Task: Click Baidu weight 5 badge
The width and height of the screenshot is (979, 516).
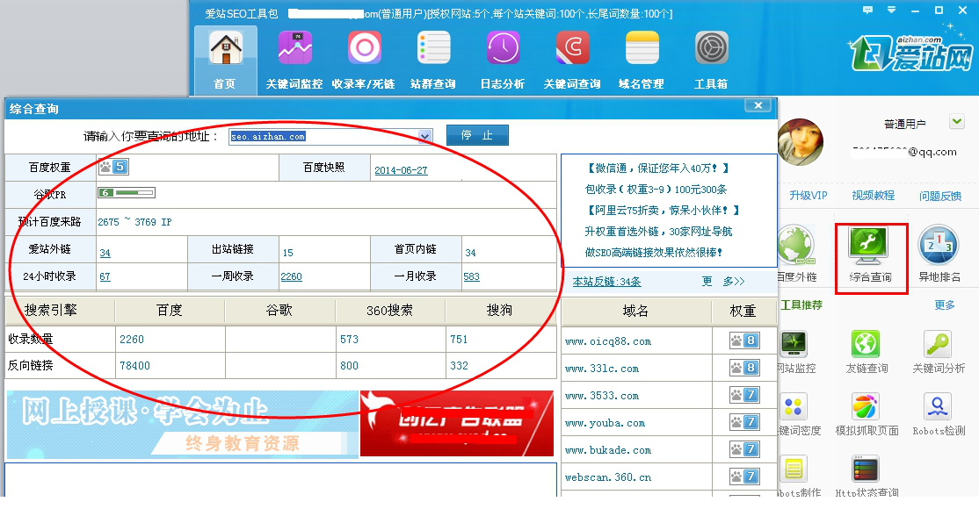Action: [x=113, y=167]
